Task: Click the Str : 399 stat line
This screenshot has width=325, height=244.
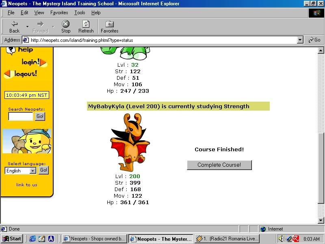Action: pos(128,183)
